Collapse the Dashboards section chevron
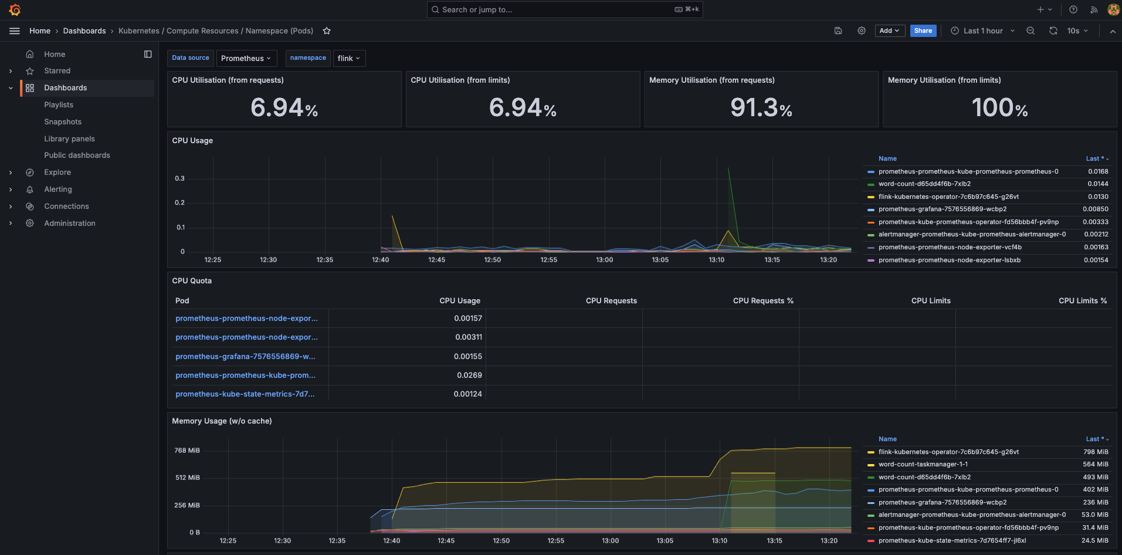Screen dimensions: 1122x555 click(x=11, y=88)
